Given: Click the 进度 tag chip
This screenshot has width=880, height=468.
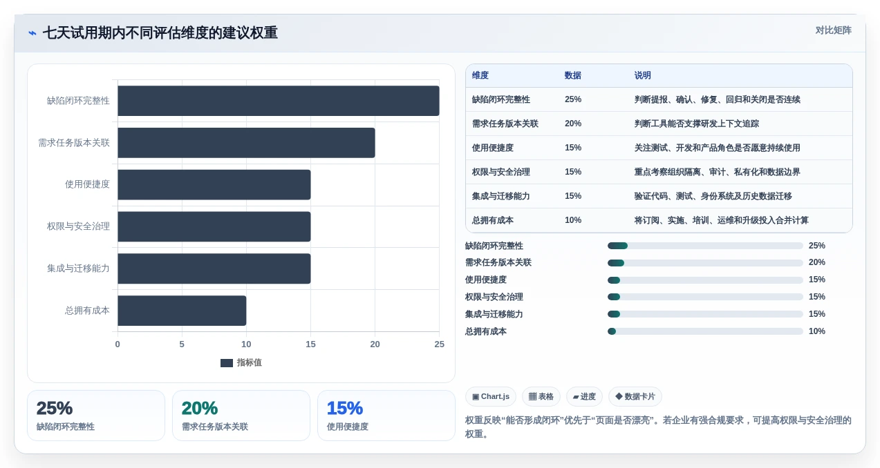Looking at the screenshot, I should [584, 397].
